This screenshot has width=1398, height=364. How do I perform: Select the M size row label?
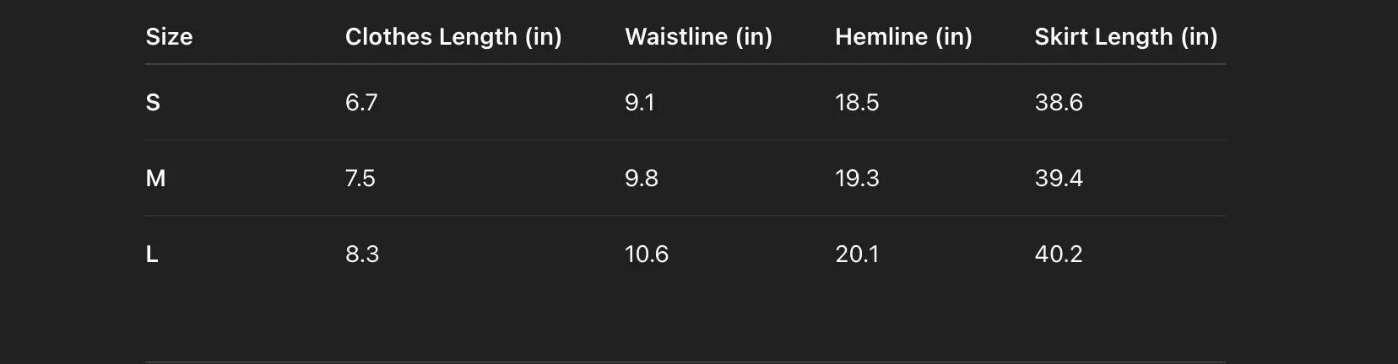(155, 179)
